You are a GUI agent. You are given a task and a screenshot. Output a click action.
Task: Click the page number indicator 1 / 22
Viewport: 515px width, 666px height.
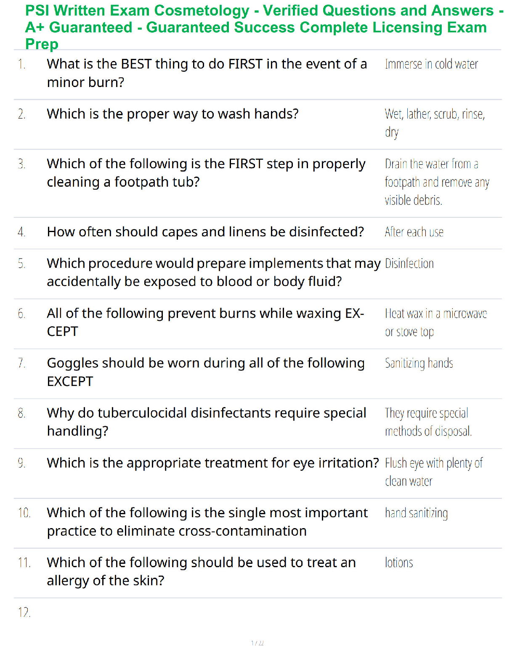coord(257,643)
